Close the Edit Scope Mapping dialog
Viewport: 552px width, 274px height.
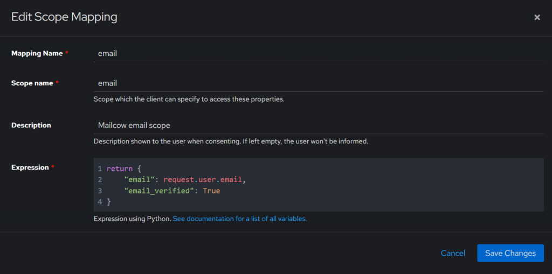pyautogui.click(x=537, y=17)
